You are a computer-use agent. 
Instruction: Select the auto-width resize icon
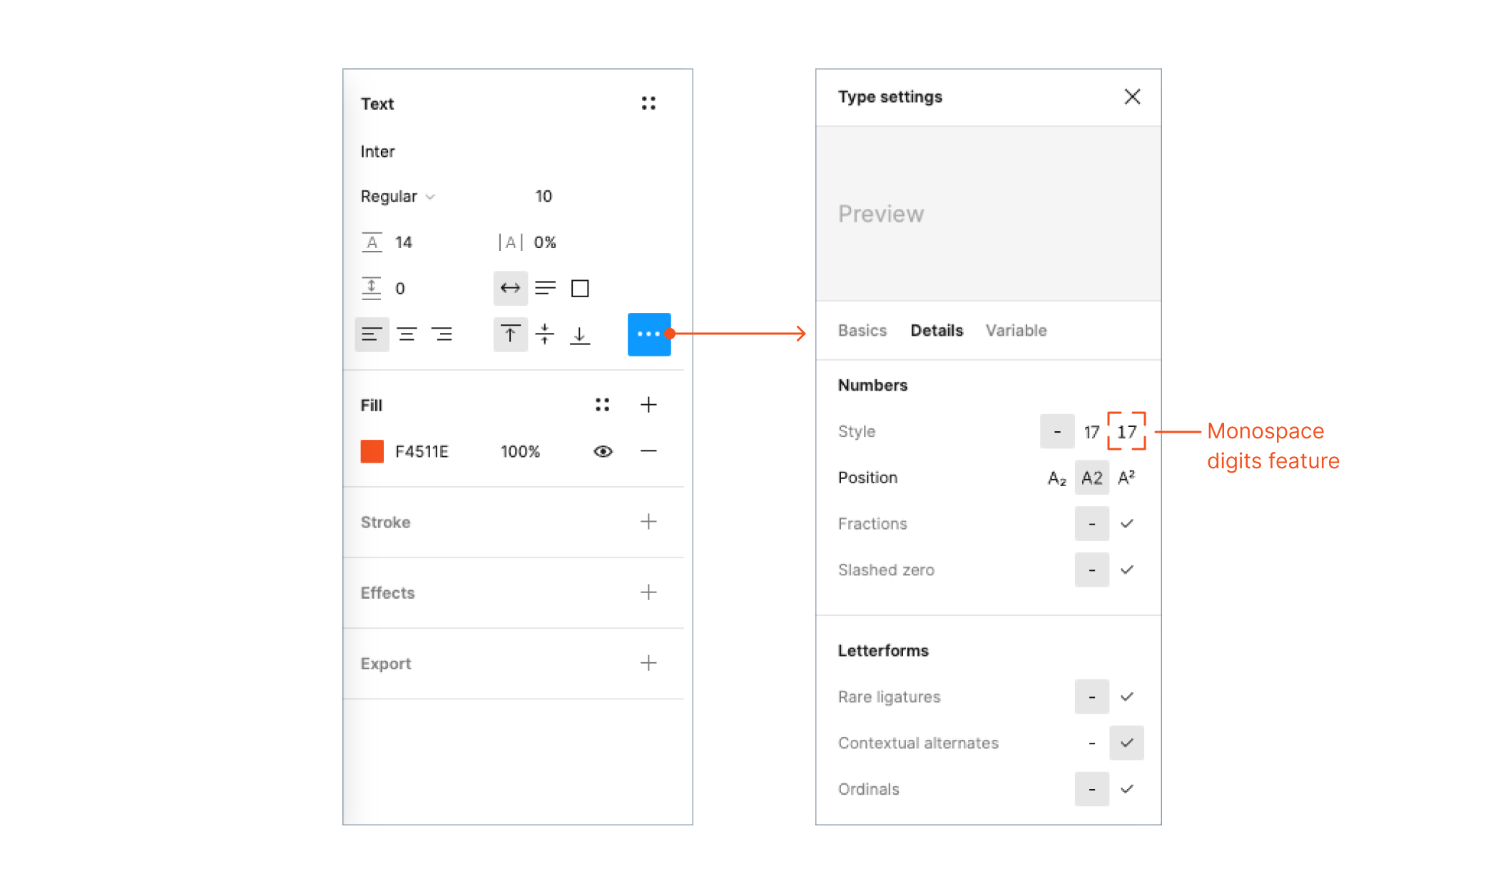[510, 288]
